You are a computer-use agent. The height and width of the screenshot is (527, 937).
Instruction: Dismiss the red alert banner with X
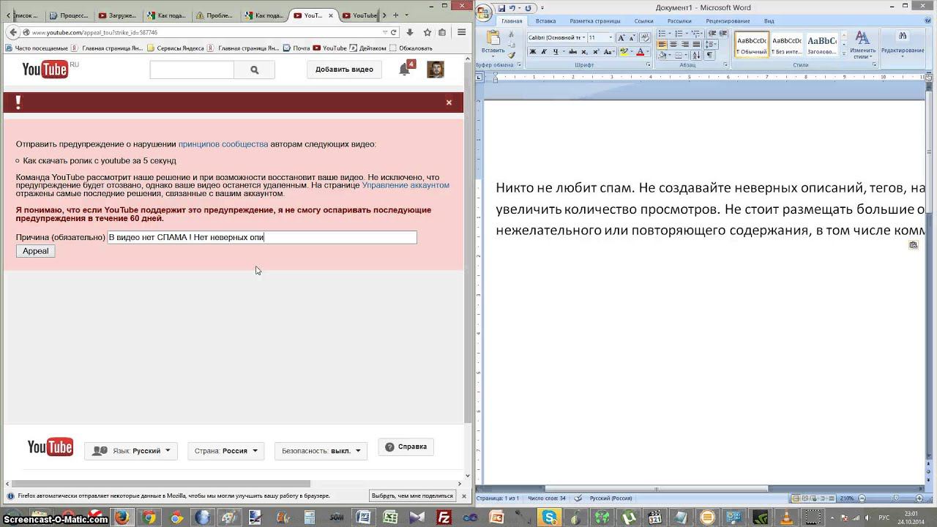pyautogui.click(x=449, y=102)
